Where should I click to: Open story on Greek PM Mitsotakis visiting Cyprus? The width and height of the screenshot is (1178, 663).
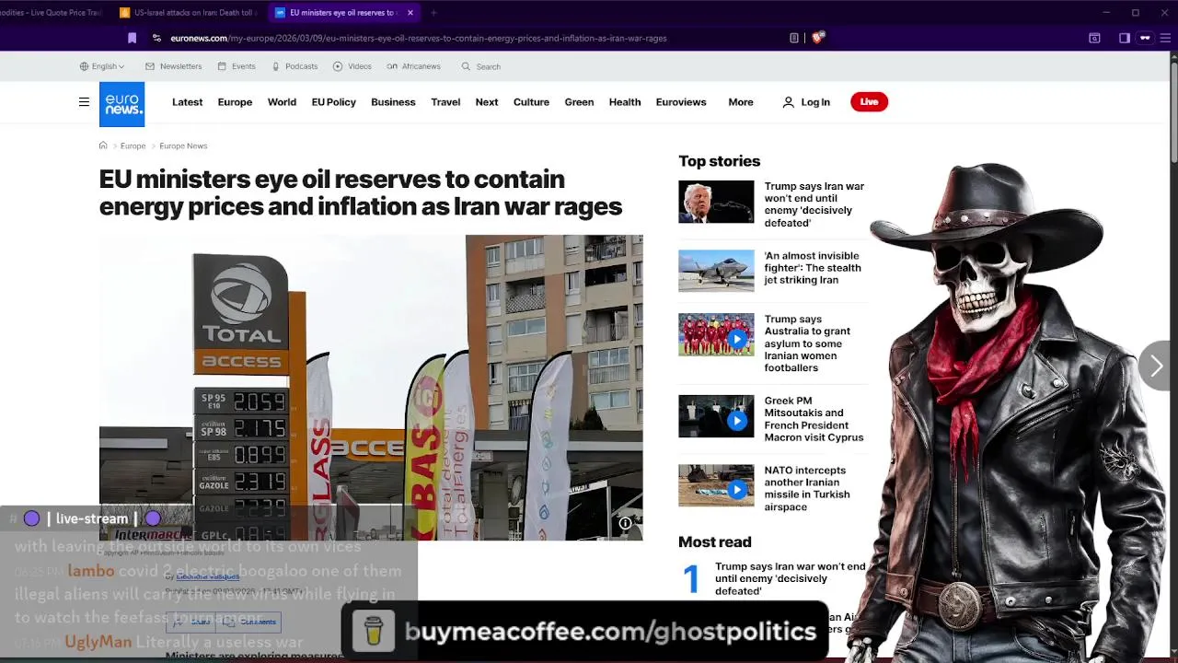[x=814, y=419]
